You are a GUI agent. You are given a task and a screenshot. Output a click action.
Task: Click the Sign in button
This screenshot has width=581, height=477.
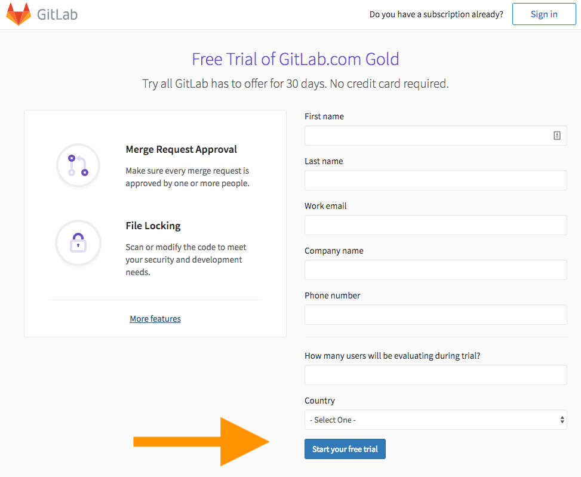click(543, 14)
